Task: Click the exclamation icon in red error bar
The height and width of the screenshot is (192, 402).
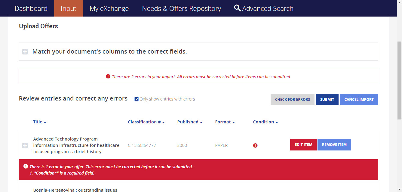Action: pyautogui.click(x=26, y=166)
